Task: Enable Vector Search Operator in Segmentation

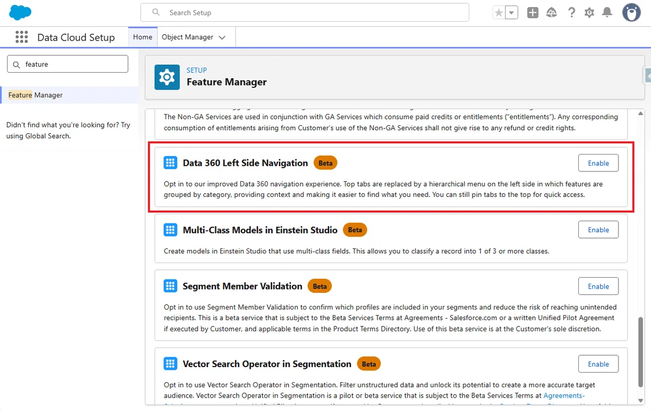Action: (x=598, y=364)
